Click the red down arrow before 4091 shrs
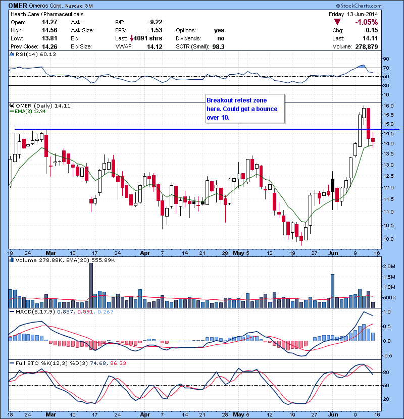This screenshot has height=419, width=404. [131, 38]
